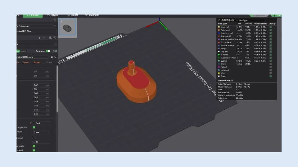Click the Time column header
Image resolution: width=298 pixels, height=167 pixels.
[x=238, y=24]
